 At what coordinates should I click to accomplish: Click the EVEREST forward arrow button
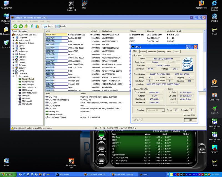(21, 26)
